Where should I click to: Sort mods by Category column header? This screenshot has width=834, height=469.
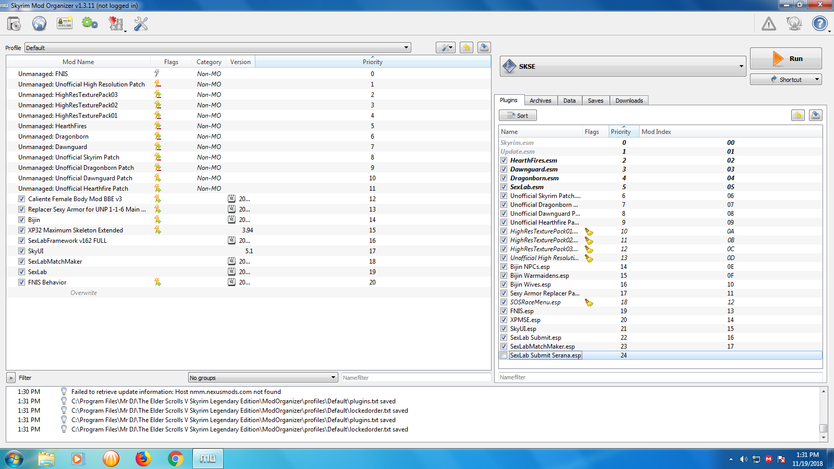[209, 61]
